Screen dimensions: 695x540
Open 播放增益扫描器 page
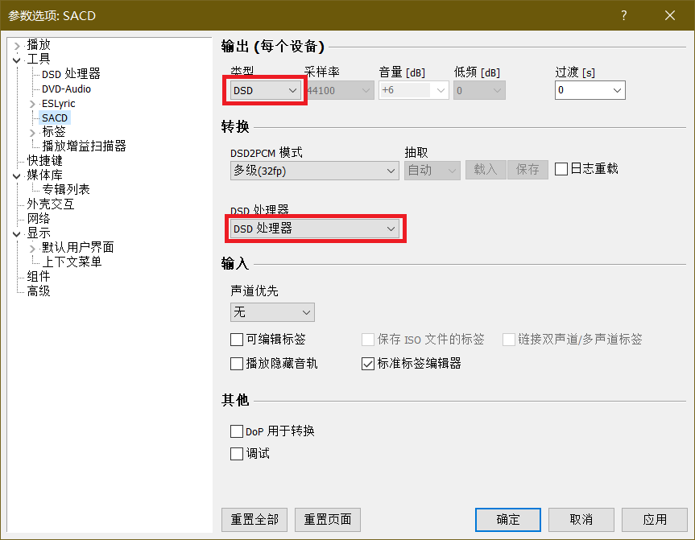click(84, 146)
